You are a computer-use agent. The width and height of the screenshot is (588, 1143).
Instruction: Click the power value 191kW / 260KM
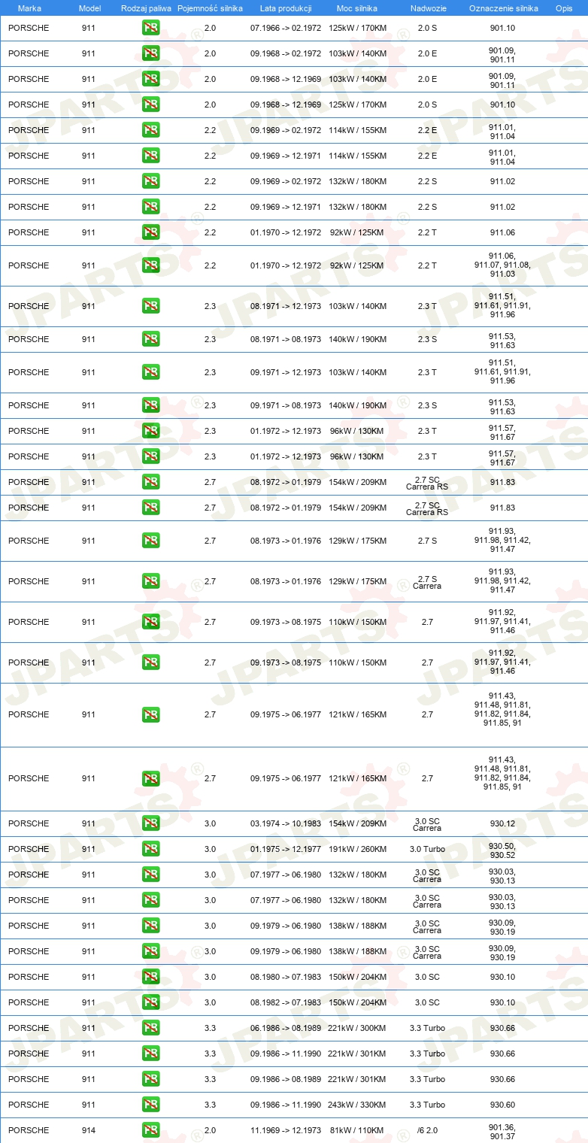click(x=357, y=849)
